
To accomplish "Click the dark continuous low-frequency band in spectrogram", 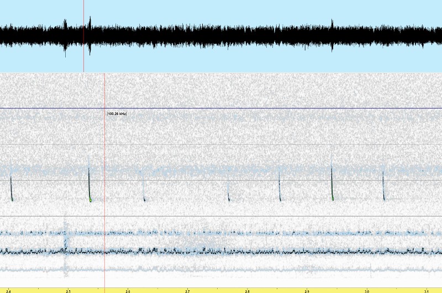I will click(x=221, y=252).
